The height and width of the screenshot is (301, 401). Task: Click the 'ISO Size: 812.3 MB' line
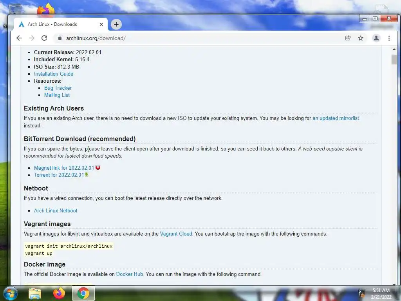pos(56,67)
